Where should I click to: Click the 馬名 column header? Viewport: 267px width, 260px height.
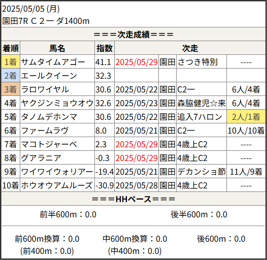[57, 48]
